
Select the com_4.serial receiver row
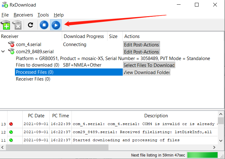(29, 44)
